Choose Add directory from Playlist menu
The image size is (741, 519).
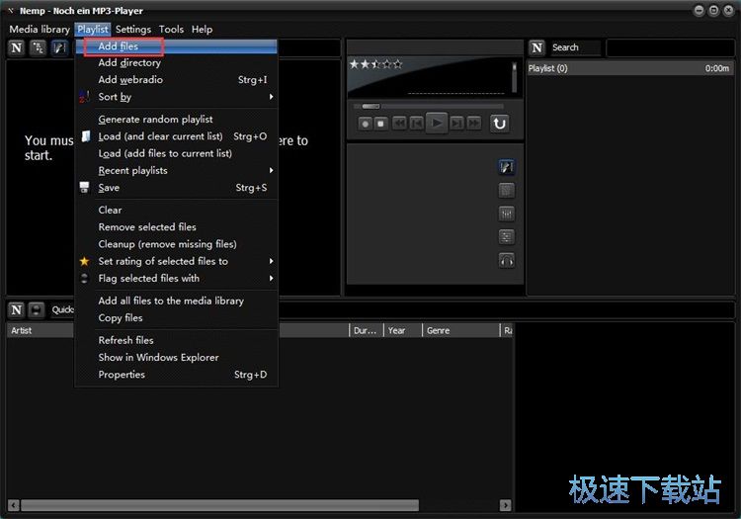pos(176,63)
